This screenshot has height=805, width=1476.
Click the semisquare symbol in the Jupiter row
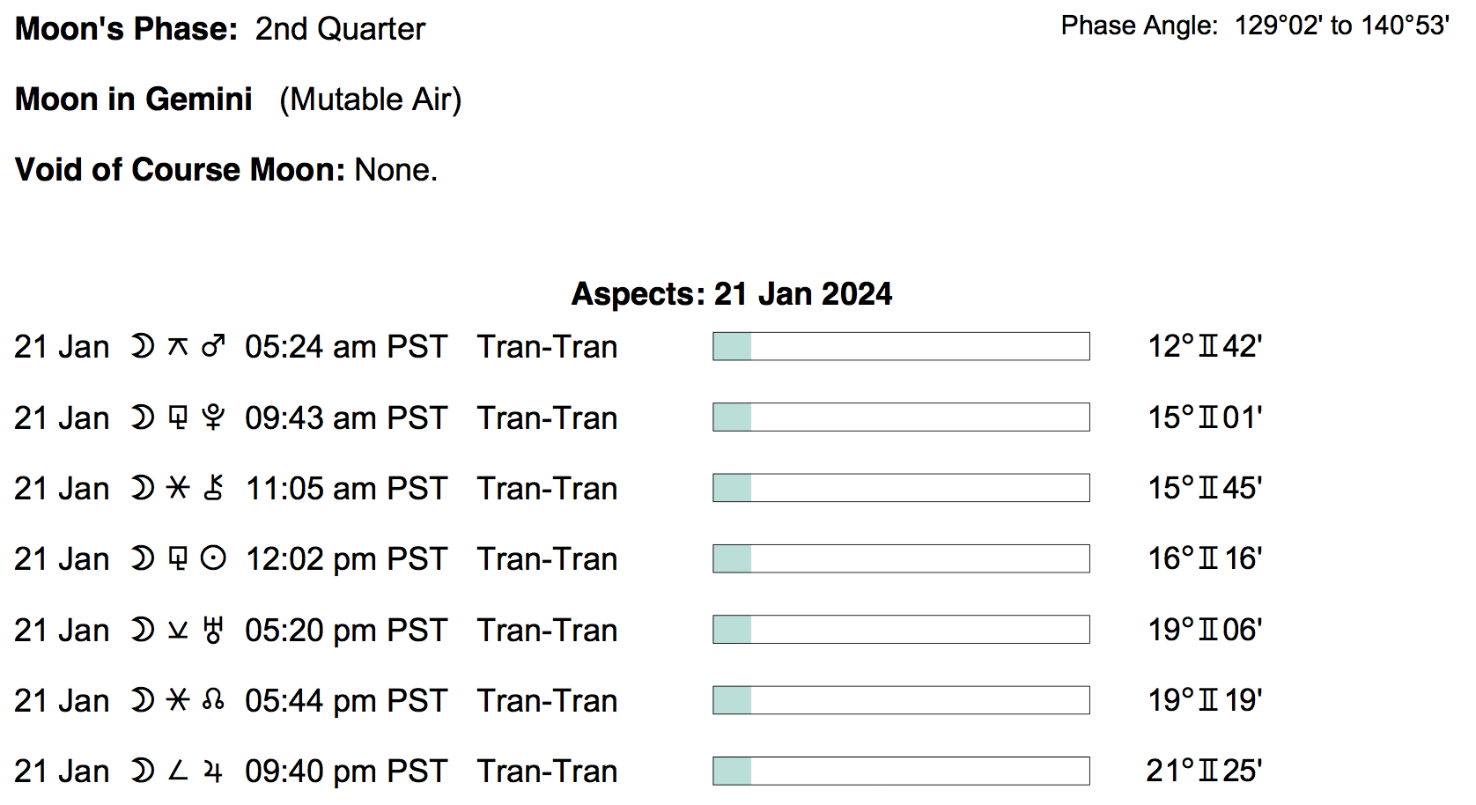178,772
